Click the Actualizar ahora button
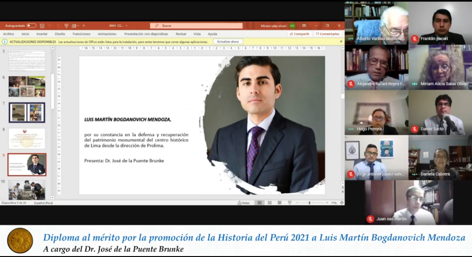Viewport: 472px width, 257px height. click(x=228, y=41)
